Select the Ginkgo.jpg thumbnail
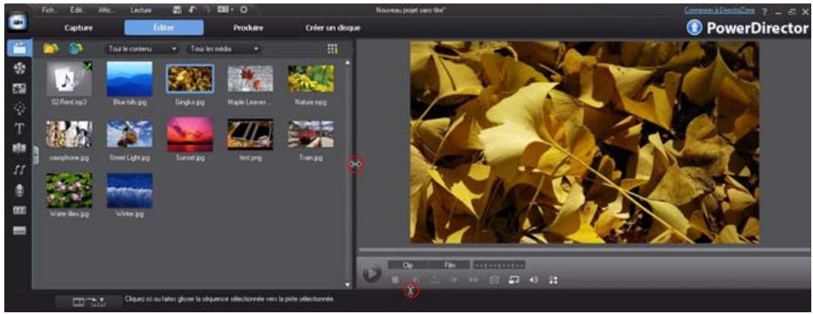This screenshot has height=314, width=813. pyautogui.click(x=190, y=79)
